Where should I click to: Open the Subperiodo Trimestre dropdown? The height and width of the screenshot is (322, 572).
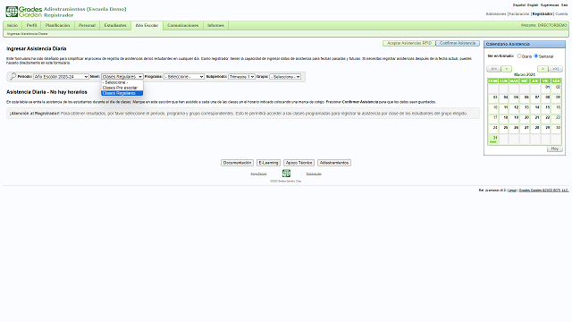[x=241, y=77]
